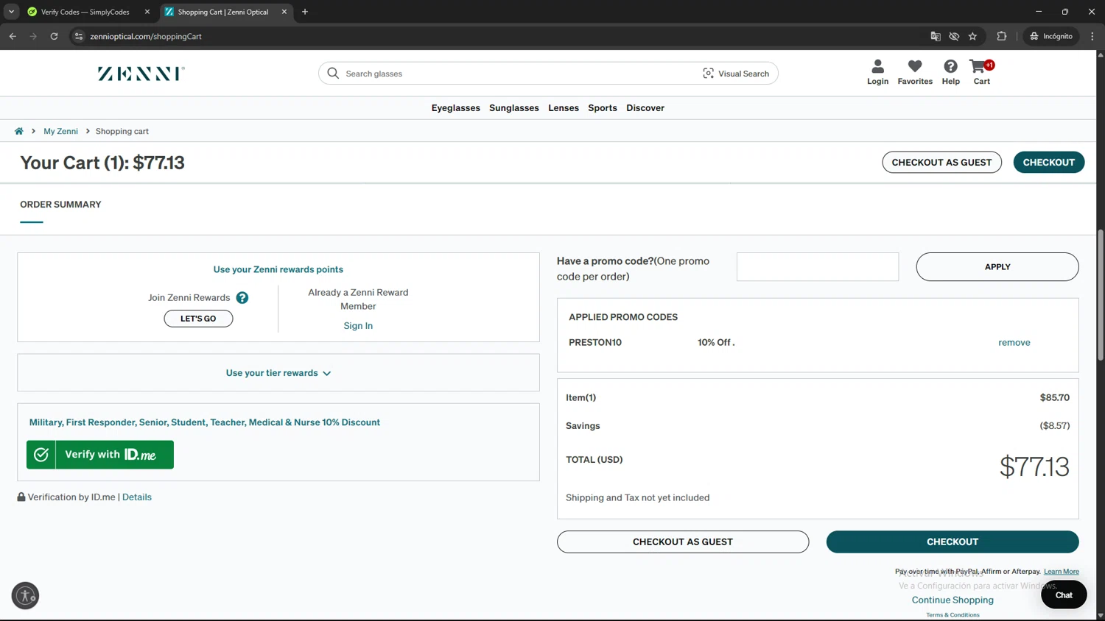The width and height of the screenshot is (1105, 621).
Task: Open the Cart icon in header
Action: (981, 72)
